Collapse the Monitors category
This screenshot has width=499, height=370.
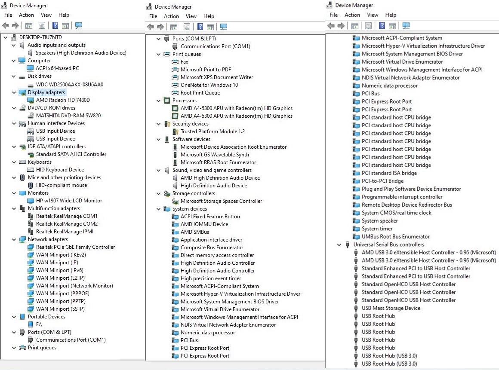pyautogui.click(x=14, y=193)
